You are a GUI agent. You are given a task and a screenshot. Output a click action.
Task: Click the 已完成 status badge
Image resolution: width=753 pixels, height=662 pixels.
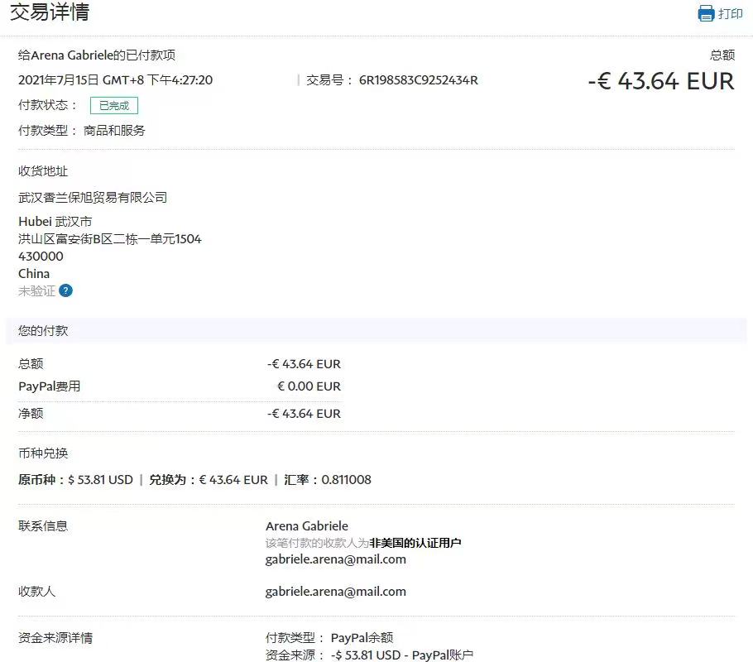(113, 105)
